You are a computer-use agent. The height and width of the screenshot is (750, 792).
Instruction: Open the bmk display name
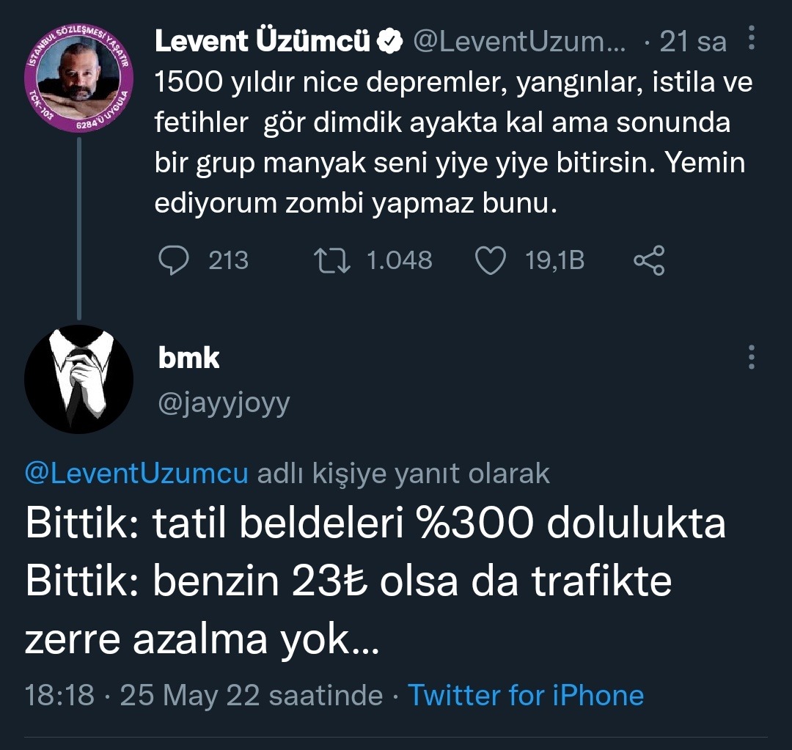188,358
